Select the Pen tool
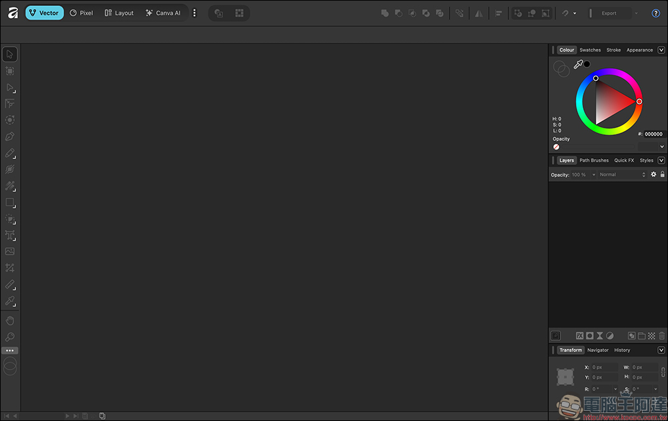668x421 pixels. click(9, 136)
